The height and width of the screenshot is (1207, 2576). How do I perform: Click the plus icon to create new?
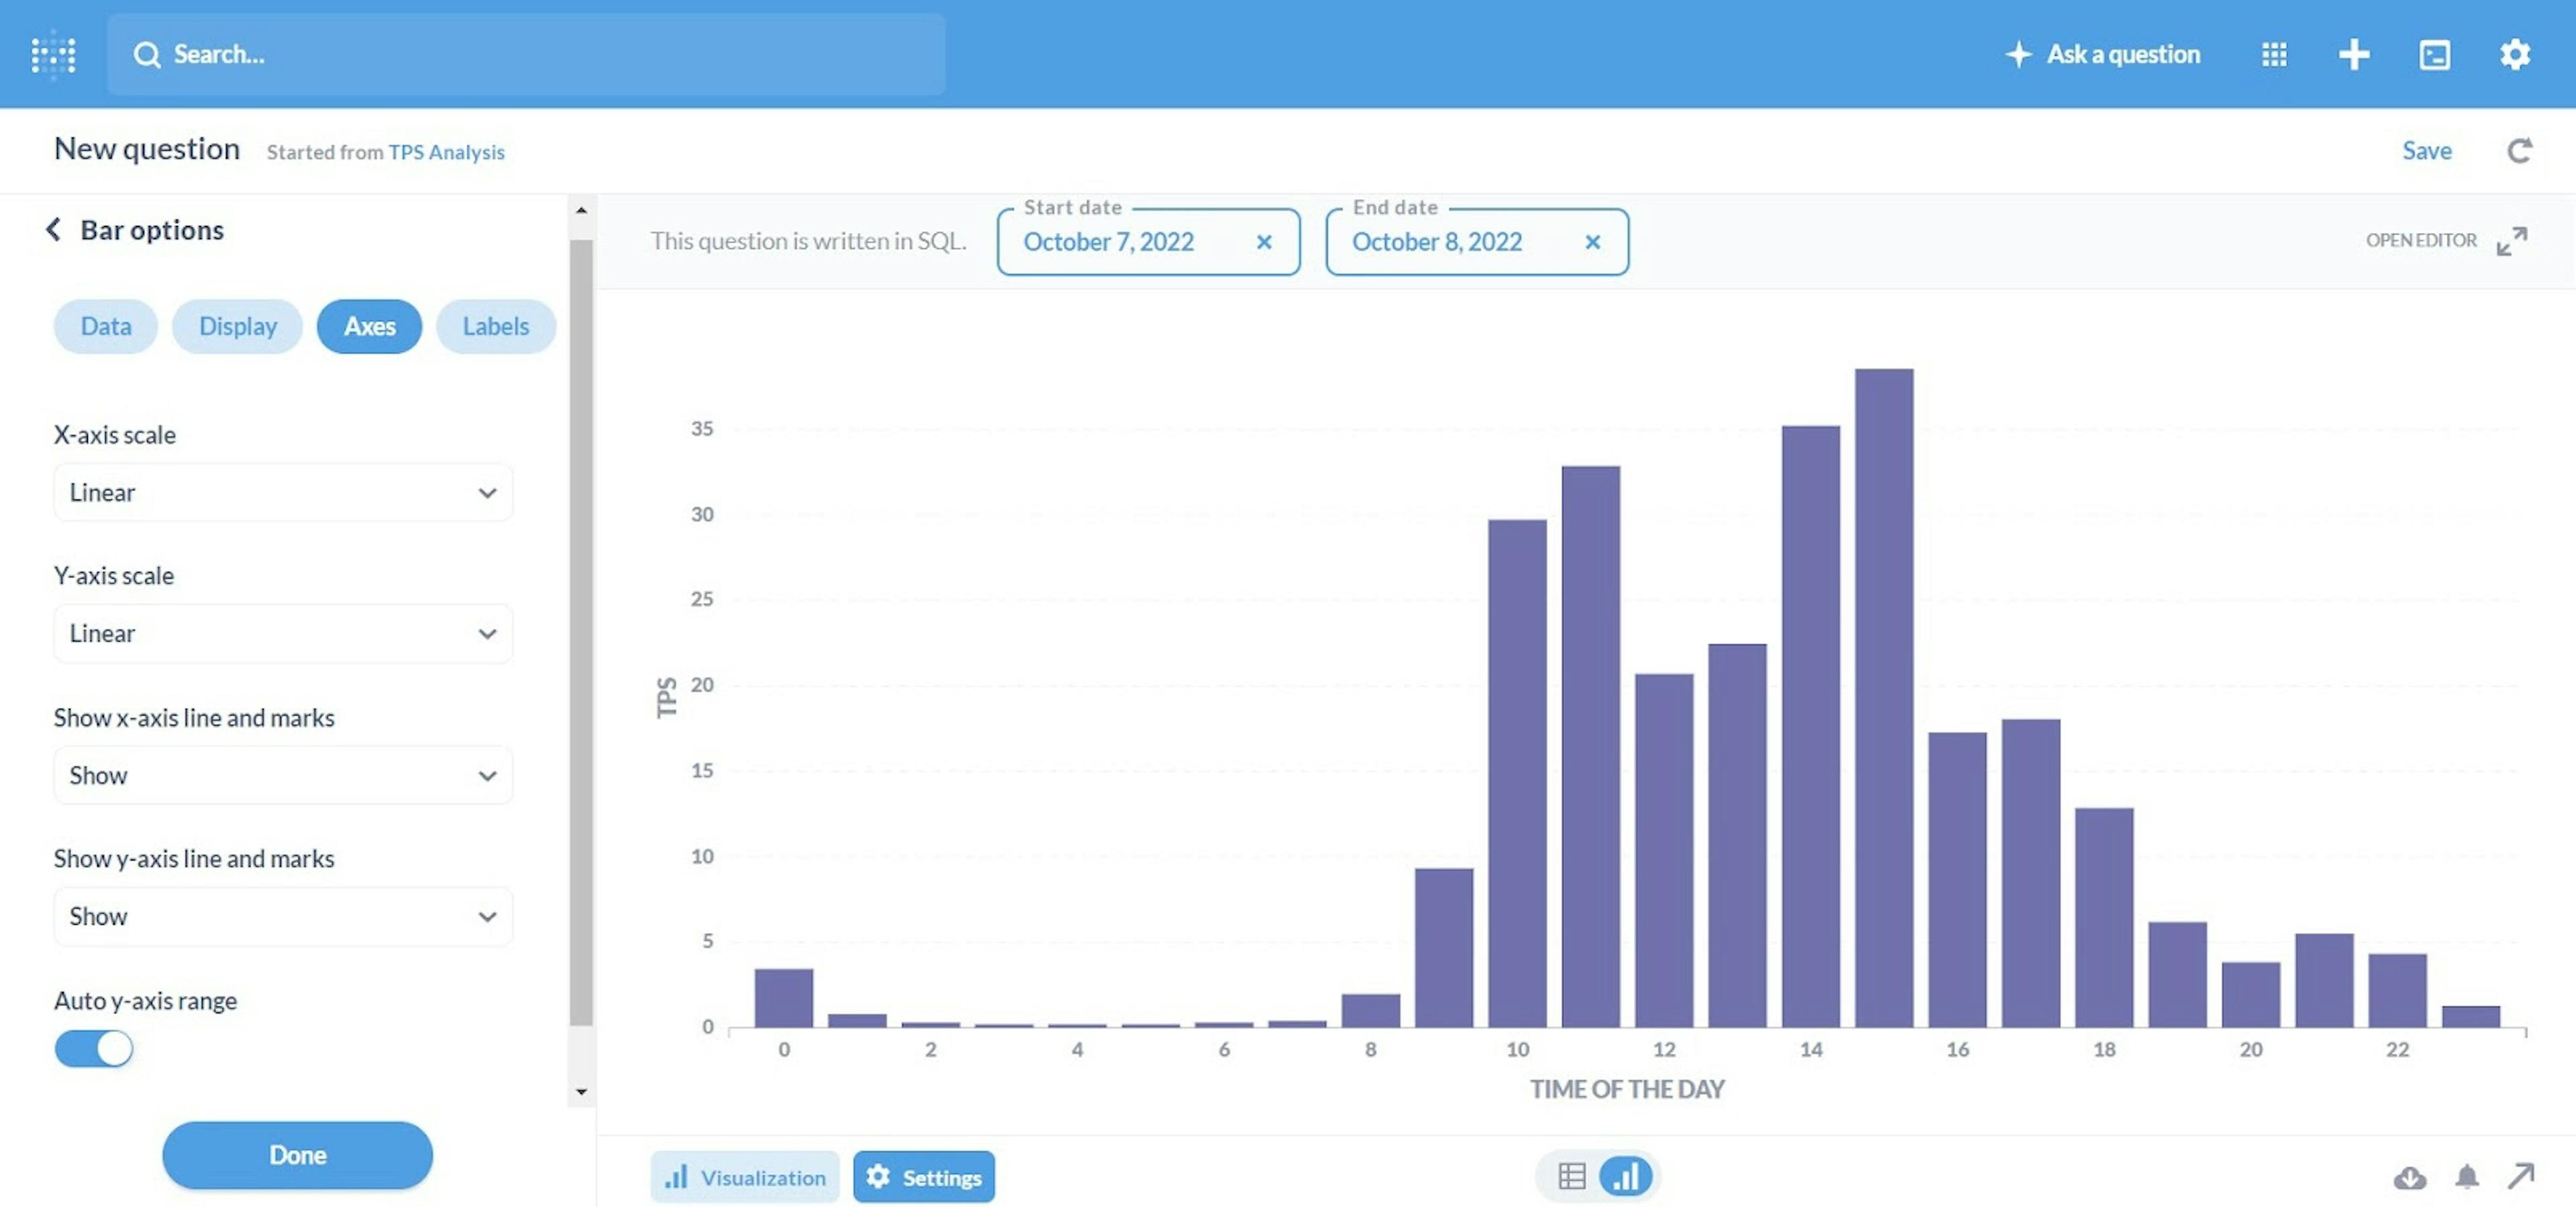click(2354, 54)
